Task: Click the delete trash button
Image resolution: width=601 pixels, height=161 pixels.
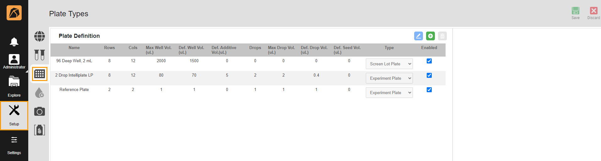Action: (x=442, y=36)
